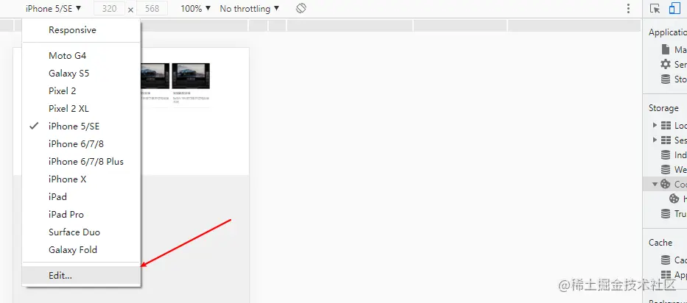Click the second car thumbnail in preview
This screenshot has width=687, height=303.
pyautogui.click(x=191, y=76)
